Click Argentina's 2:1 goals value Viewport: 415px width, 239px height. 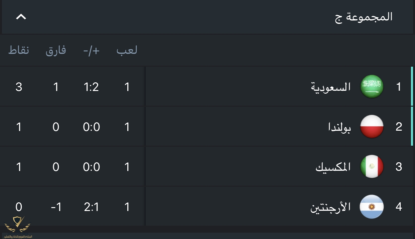coord(91,207)
